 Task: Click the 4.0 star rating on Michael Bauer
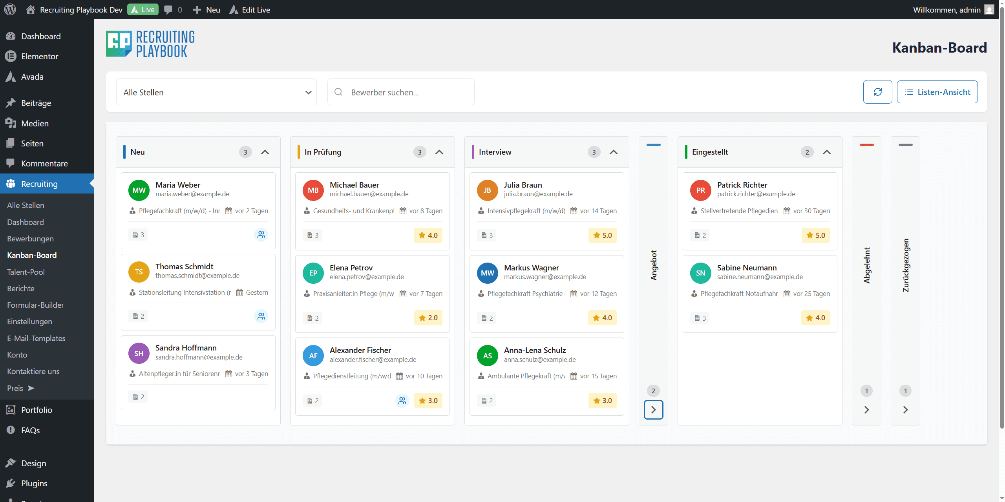[x=428, y=235]
